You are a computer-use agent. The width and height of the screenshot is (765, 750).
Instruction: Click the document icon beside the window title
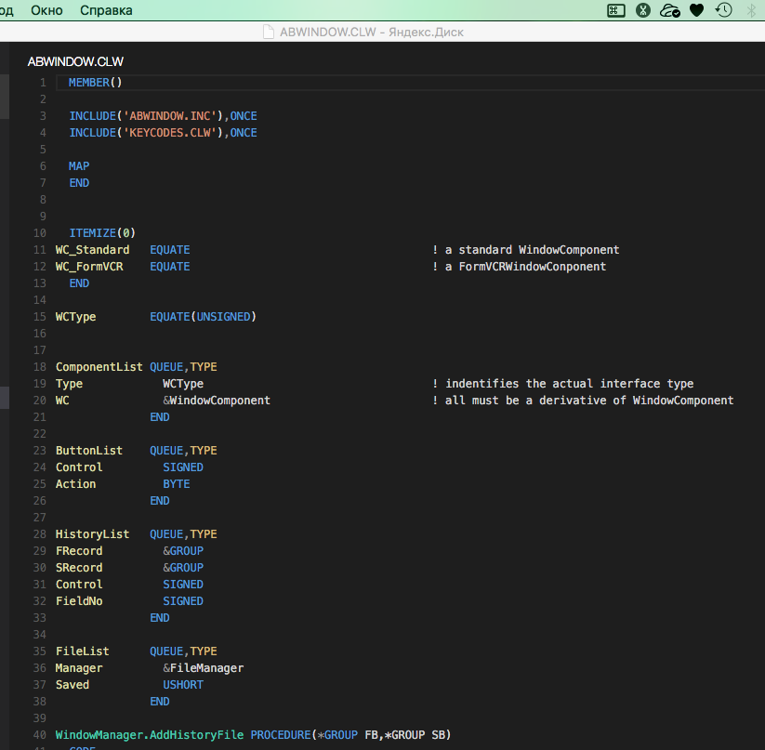tap(270, 32)
